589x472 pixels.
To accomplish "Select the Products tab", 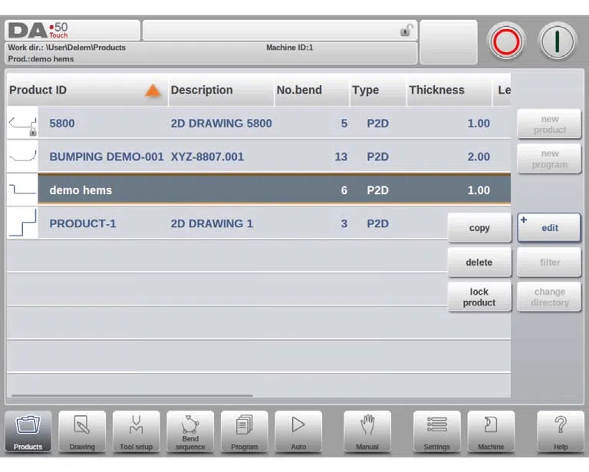I will point(28,431).
